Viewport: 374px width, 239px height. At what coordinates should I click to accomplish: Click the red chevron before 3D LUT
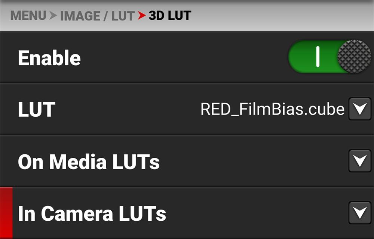pos(142,16)
